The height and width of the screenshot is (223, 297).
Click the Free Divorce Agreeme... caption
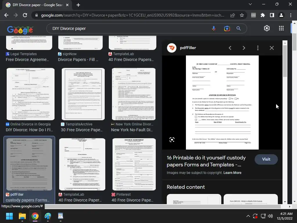(x=27, y=60)
